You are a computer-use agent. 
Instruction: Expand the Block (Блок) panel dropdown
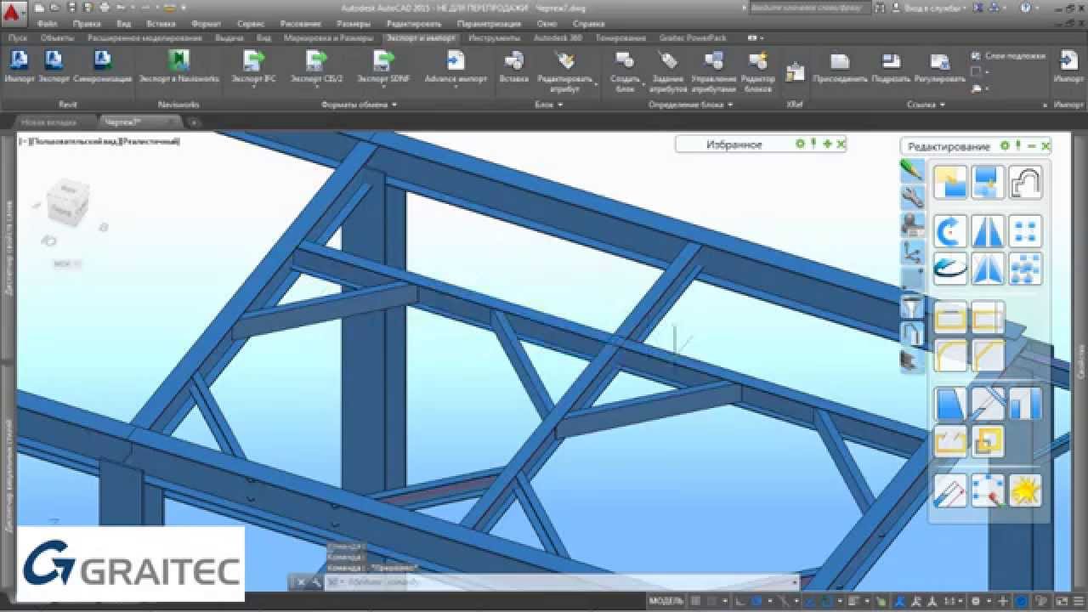tap(548, 105)
